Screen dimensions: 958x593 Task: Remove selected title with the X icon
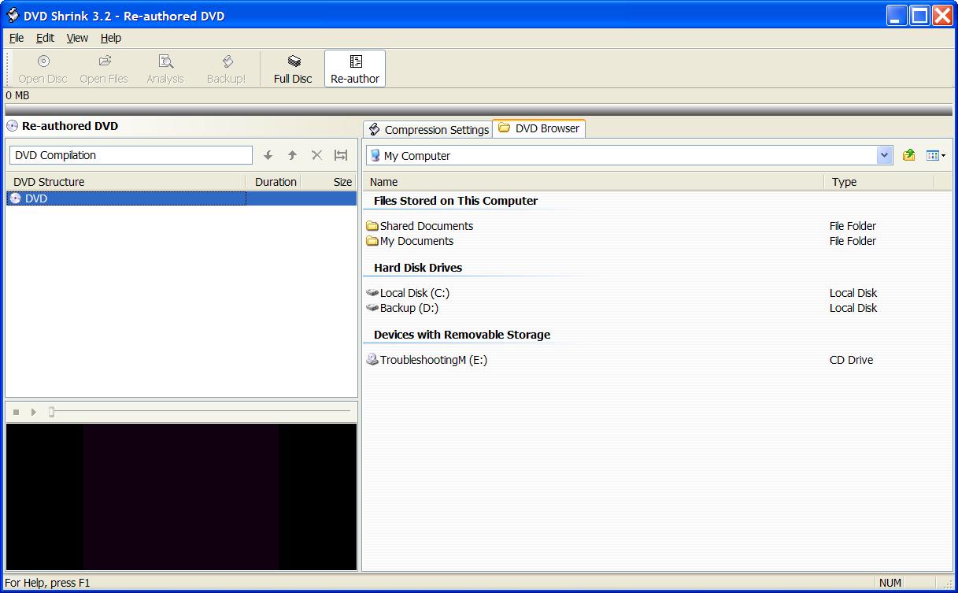point(316,155)
